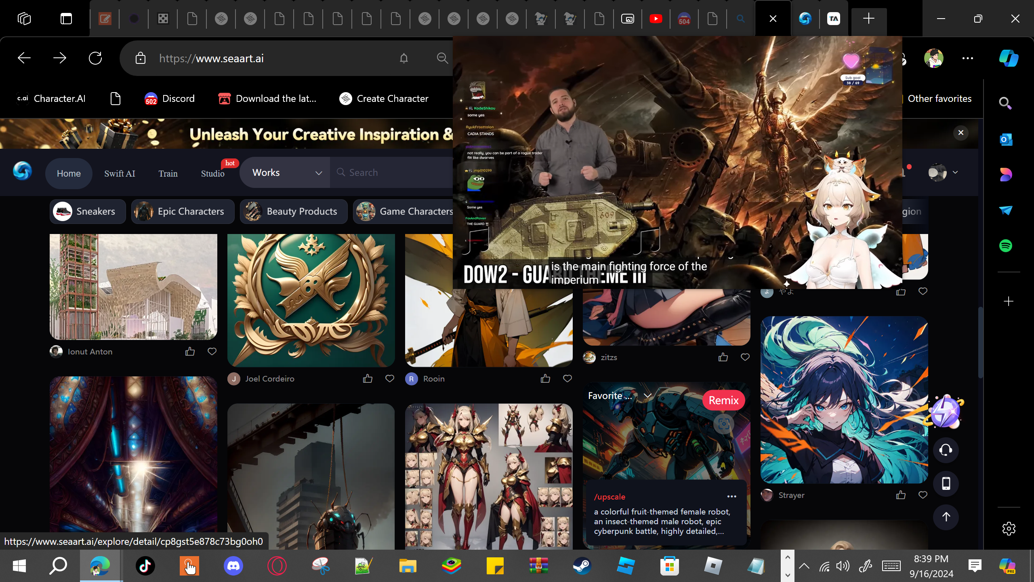Open the Edge profile avatar
The height and width of the screenshot is (582, 1034).
click(934, 58)
